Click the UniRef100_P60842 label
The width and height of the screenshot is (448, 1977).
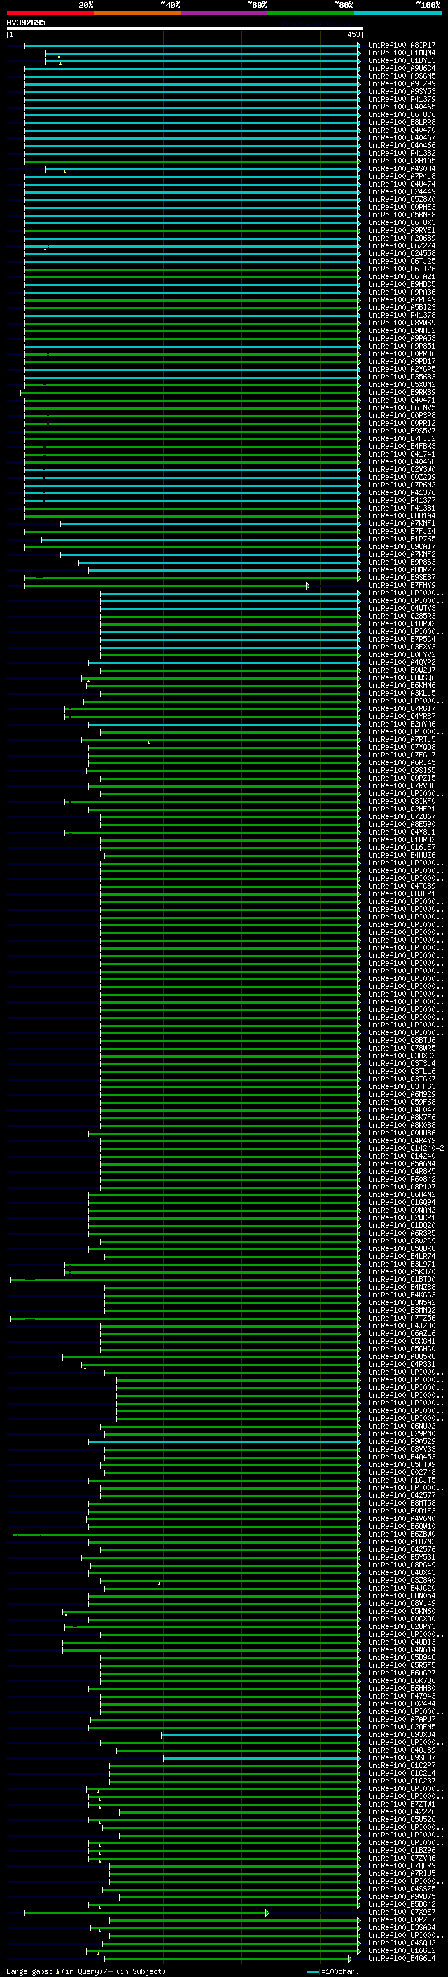pyautogui.click(x=402, y=1180)
